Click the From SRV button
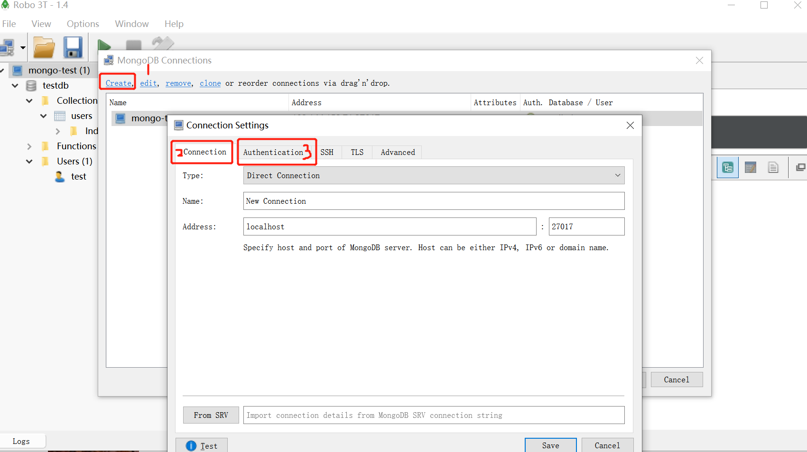This screenshot has width=807, height=452. [211, 415]
